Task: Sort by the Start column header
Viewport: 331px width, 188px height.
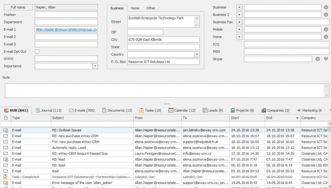Action: 247,118
